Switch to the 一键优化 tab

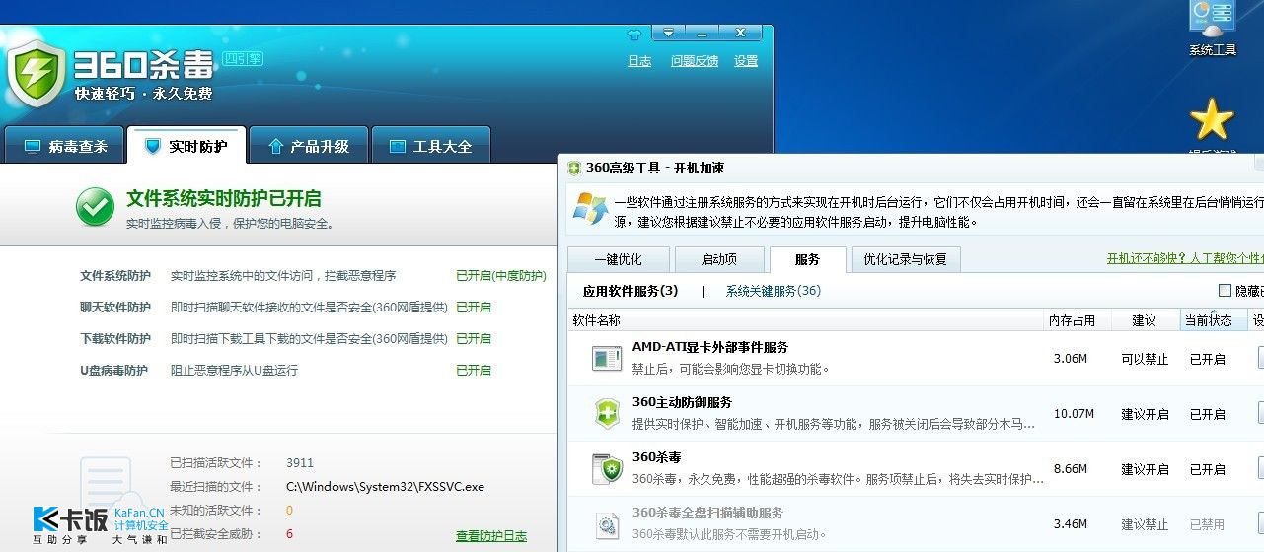pyautogui.click(x=618, y=260)
